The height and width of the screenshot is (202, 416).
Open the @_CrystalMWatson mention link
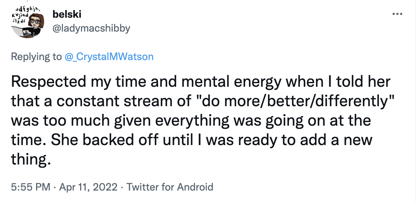109,57
